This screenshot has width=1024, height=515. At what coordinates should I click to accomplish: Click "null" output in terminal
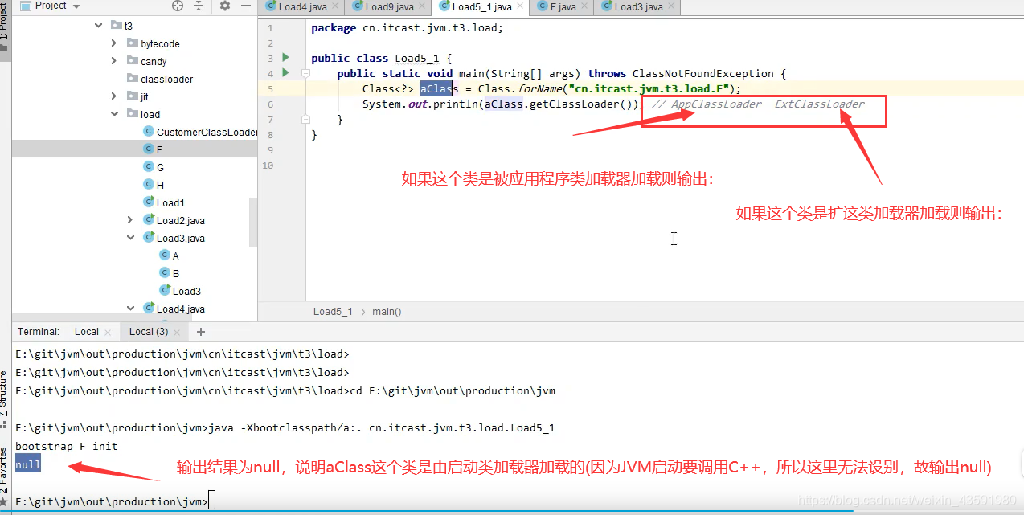[x=27, y=465]
